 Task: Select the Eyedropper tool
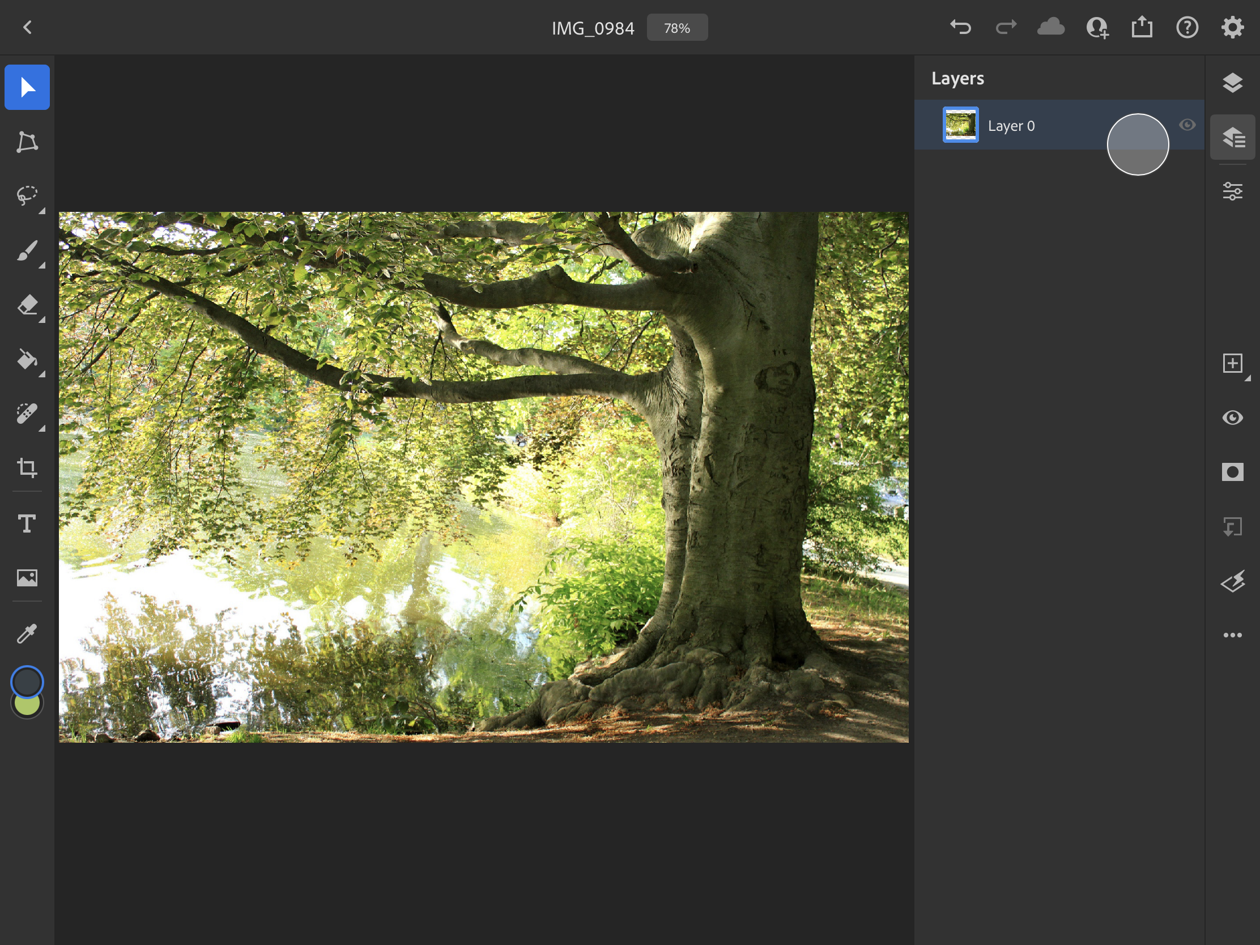(27, 633)
